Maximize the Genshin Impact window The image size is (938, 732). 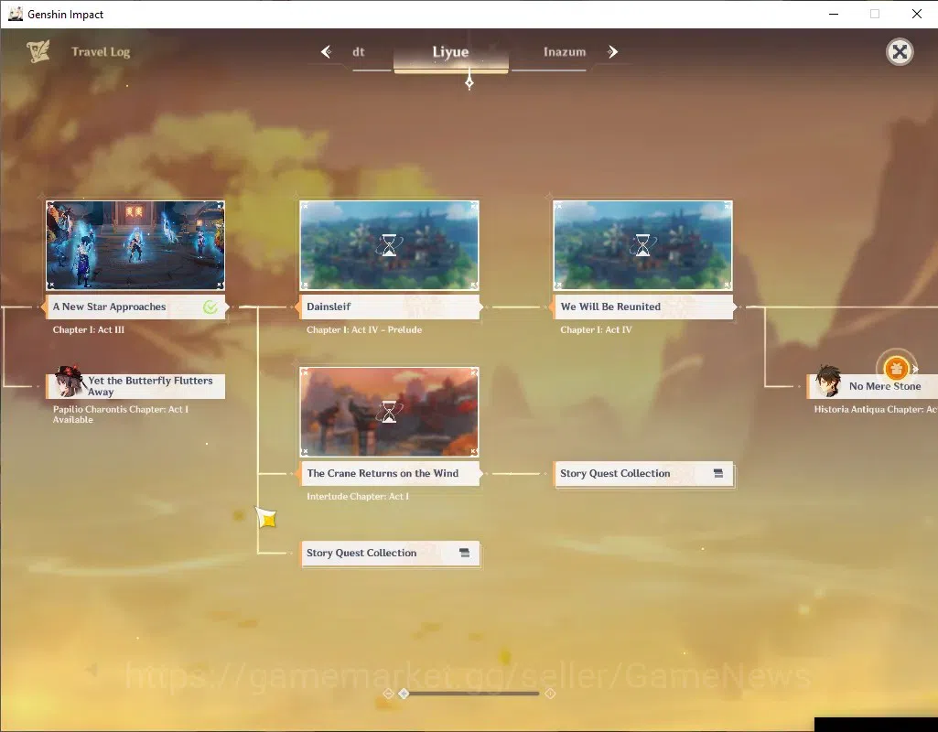pos(875,14)
